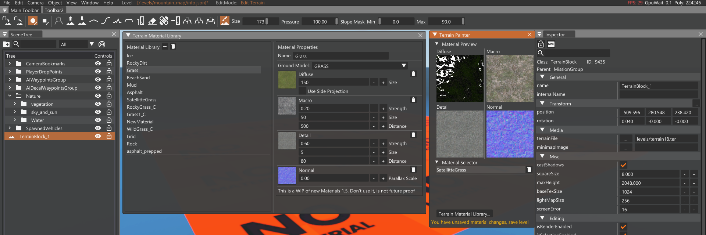Select the noise terrain tool

coord(117,21)
